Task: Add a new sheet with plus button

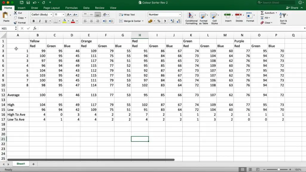Action: pos(33,164)
